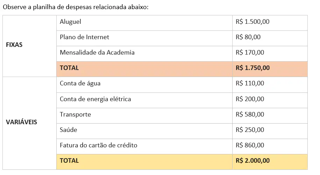Viewport: 320px width, 175px height.
Task: Click the FIXAS category cell
Action: (x=30, y=46)
